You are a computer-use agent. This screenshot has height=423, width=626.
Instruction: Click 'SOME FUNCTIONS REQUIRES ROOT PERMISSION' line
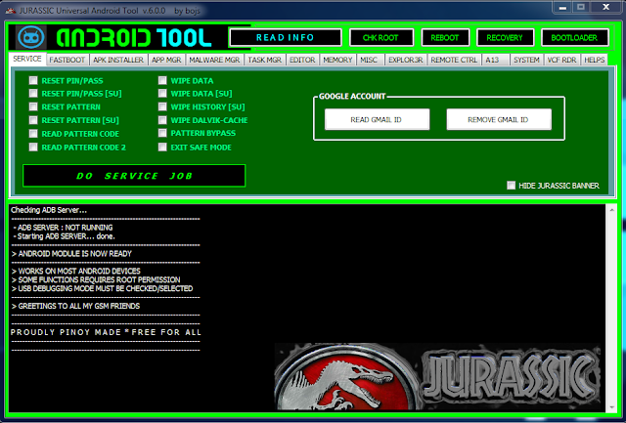coord(96,279)
